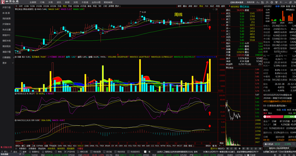Screen dimensions: 296x156
Task: Click the 传统交易 button
Action: click(251, 2)
